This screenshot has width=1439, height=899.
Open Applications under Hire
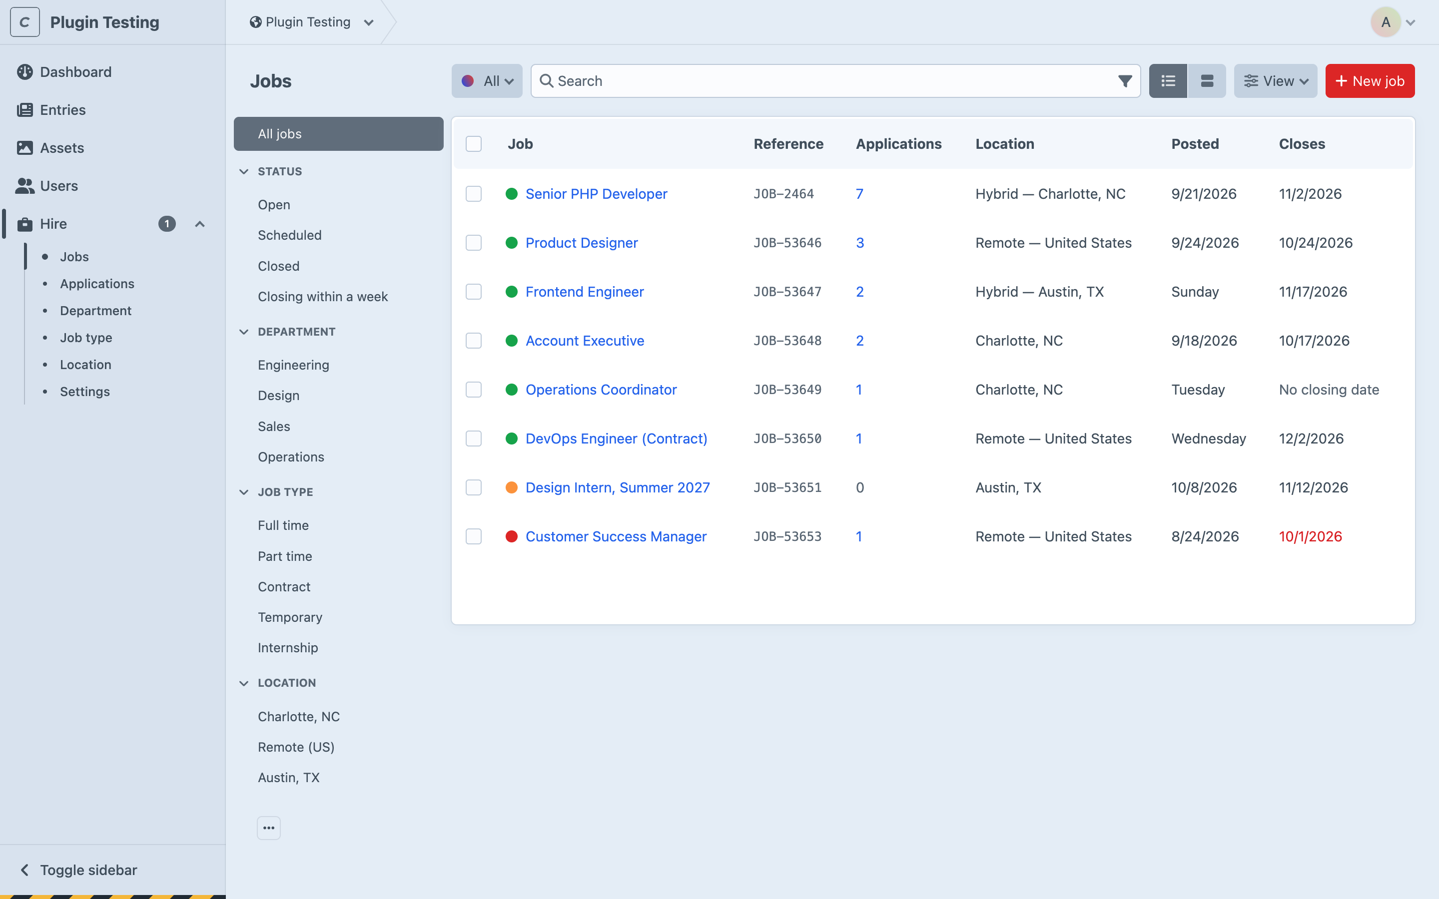click(x=97, y=284)
